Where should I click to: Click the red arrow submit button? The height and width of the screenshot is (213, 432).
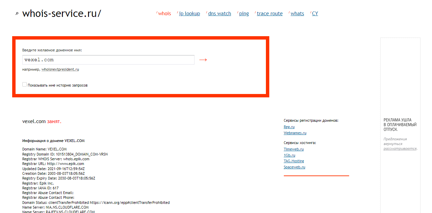coord(203,60)
